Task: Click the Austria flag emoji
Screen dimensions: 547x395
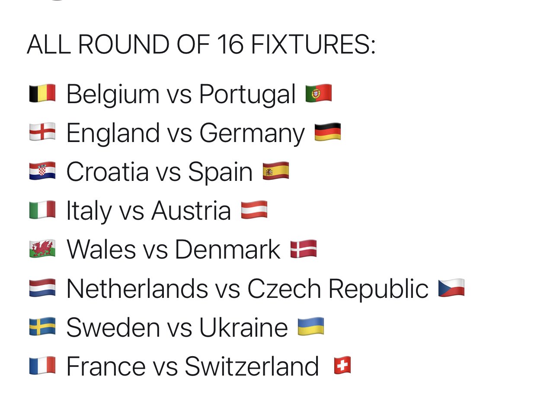Action: [254, 210]
